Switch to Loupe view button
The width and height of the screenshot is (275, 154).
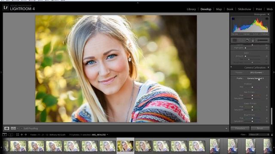click(7, 128)
